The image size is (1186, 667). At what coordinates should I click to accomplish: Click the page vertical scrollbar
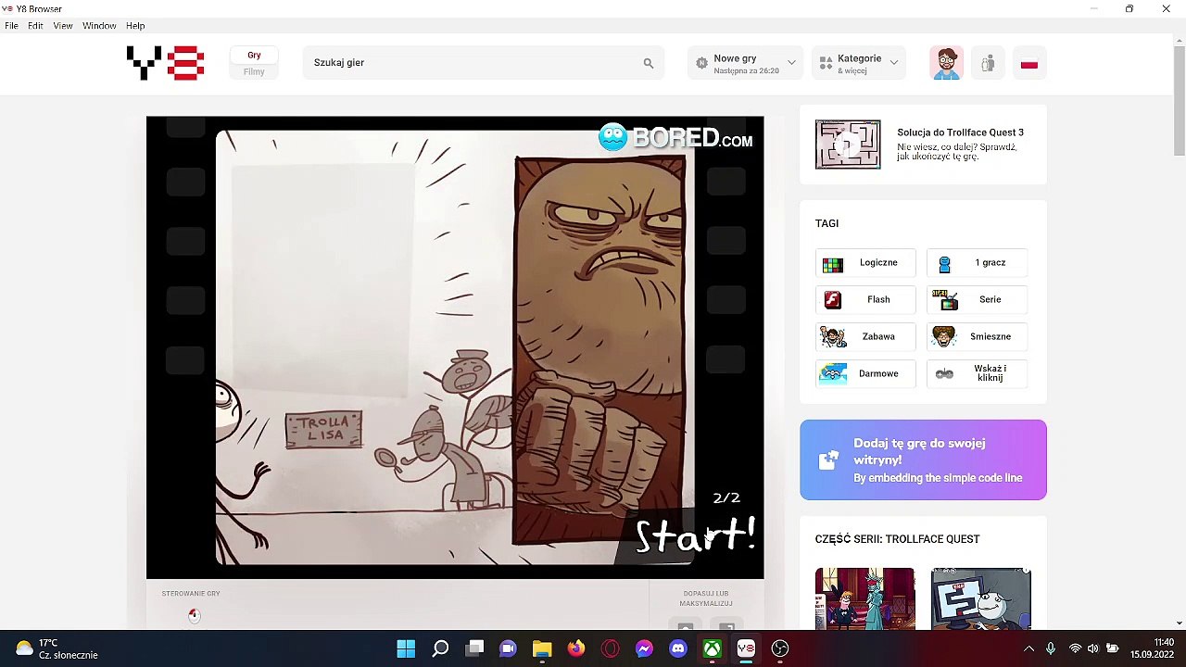point(1179,102)
